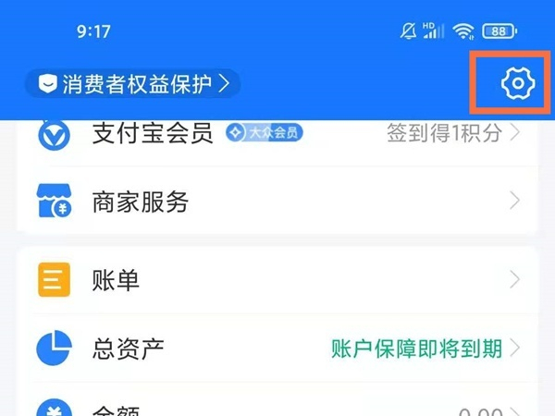Expand the 账单 row chevron
The height and width of the screenshot is (416, 555).
(x=515, y=279)
